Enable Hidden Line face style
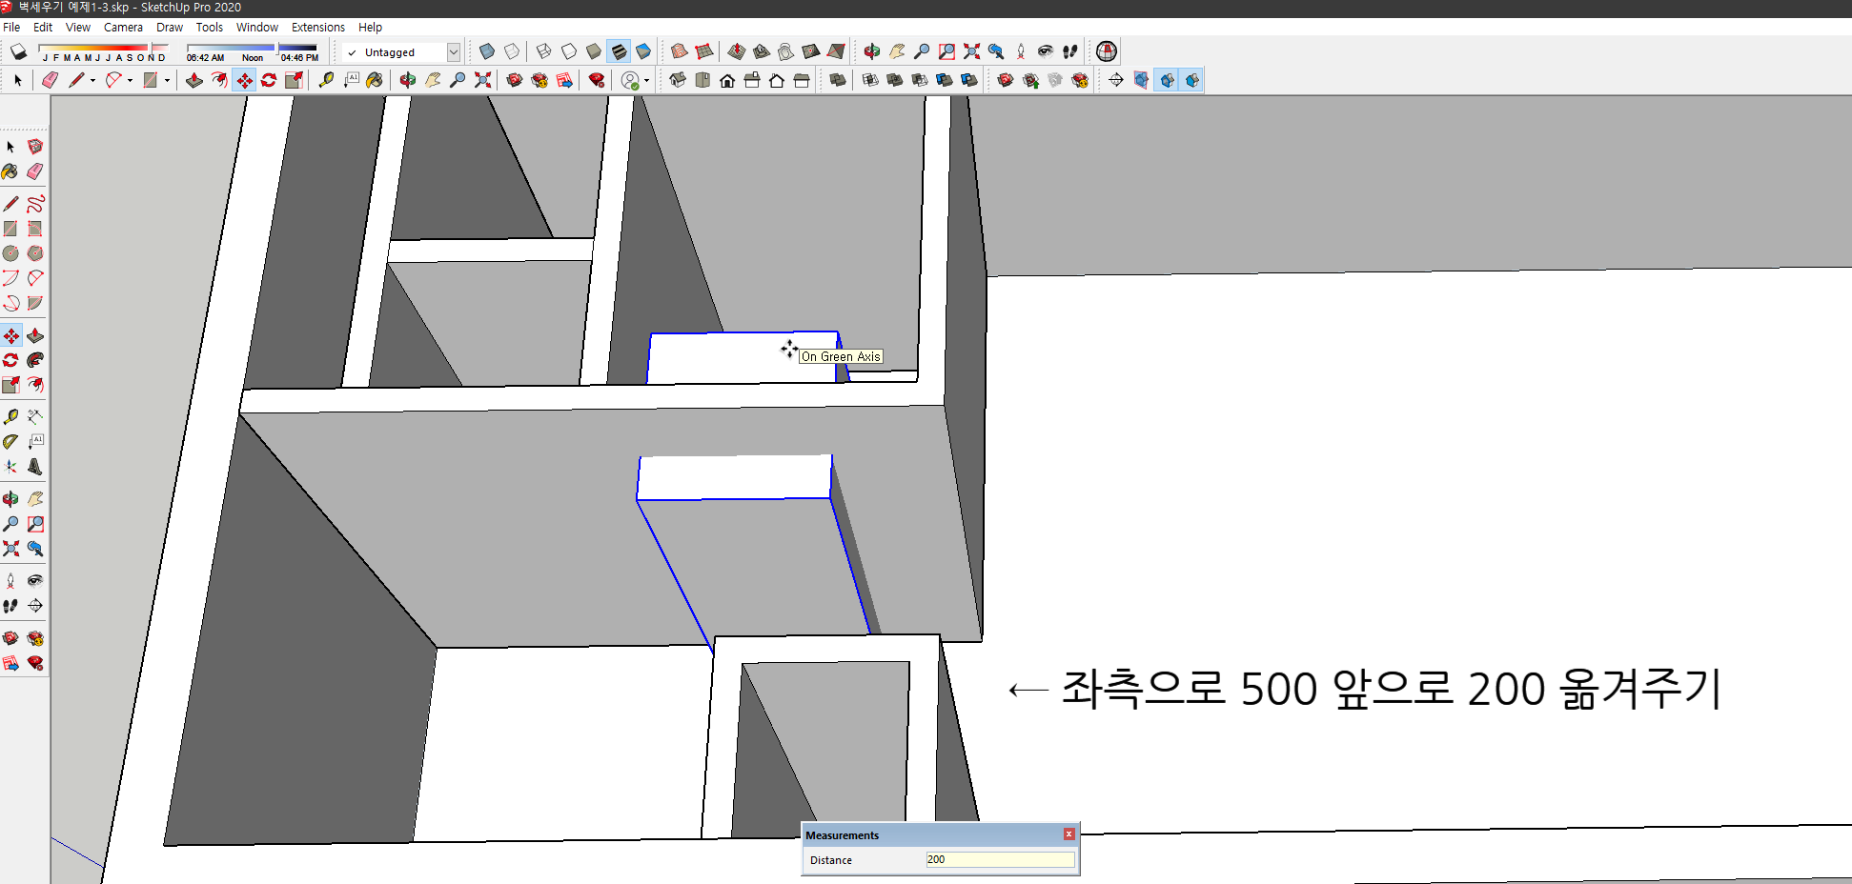The image size is (1852, 884). (x=569, y=51)
